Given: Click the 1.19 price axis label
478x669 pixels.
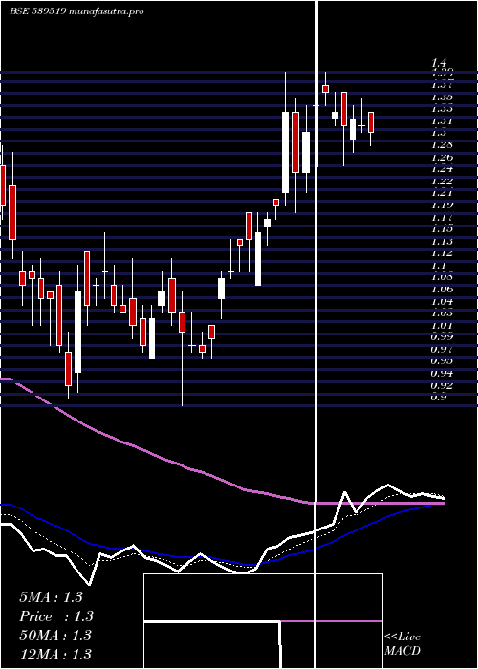Looking at the screenshot, I should (x=442, y=205).
